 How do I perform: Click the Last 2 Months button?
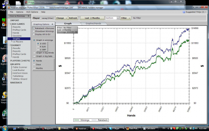92,18
